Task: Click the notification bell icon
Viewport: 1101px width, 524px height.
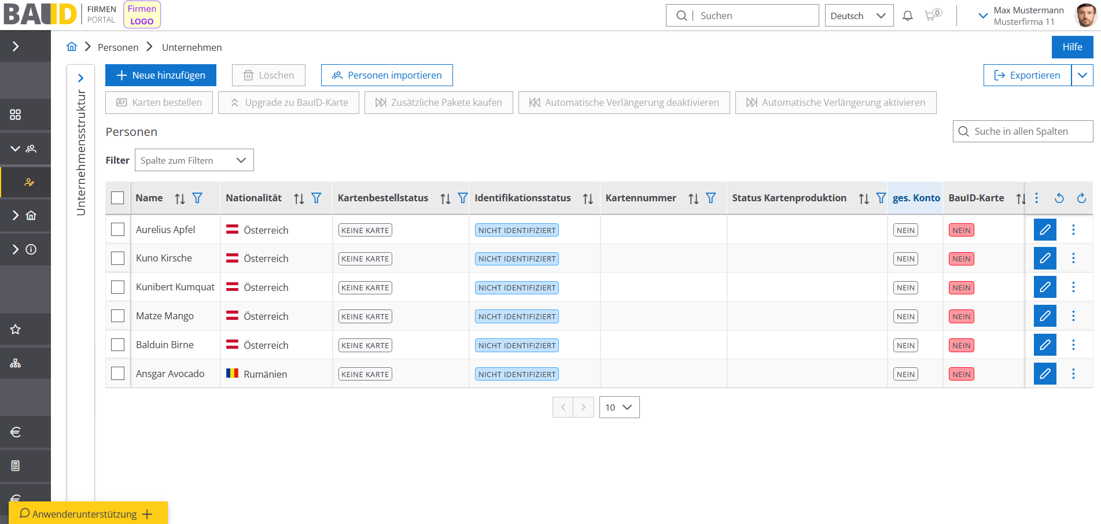Action: (907, 16)
